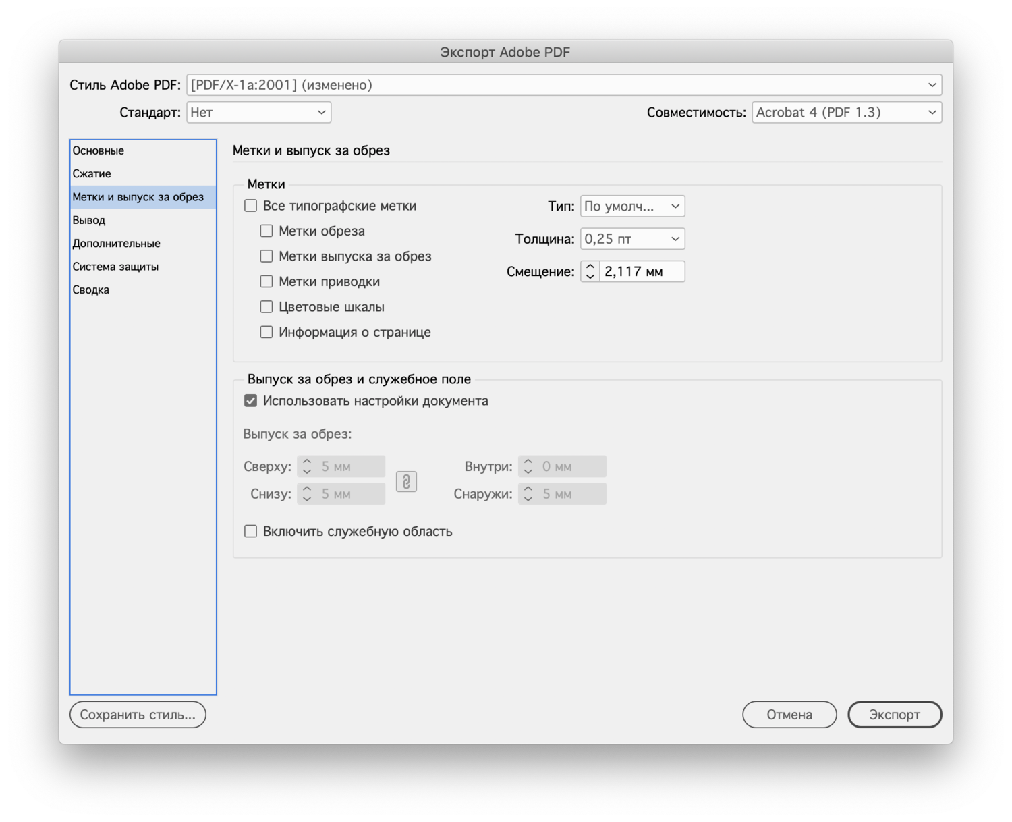Viewport: 1012px width, 822px height.
Task: Click the Сохранить стиль button
Action: (138, 715)
